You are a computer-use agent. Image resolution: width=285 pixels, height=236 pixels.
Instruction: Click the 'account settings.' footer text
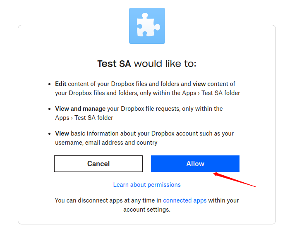coord(147,210)
